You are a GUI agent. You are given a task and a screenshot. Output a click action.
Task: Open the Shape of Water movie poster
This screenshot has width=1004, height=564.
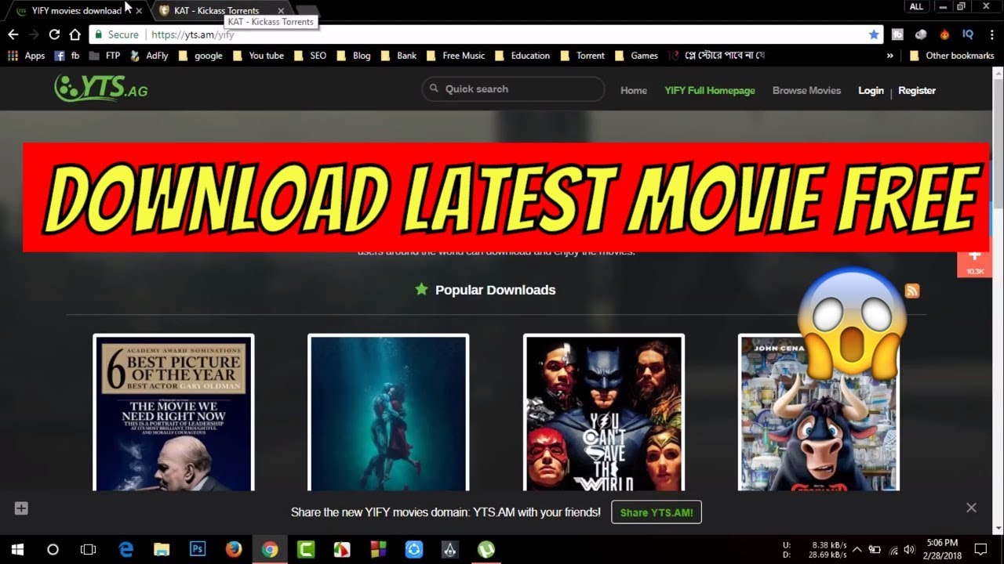coord(388,413)
